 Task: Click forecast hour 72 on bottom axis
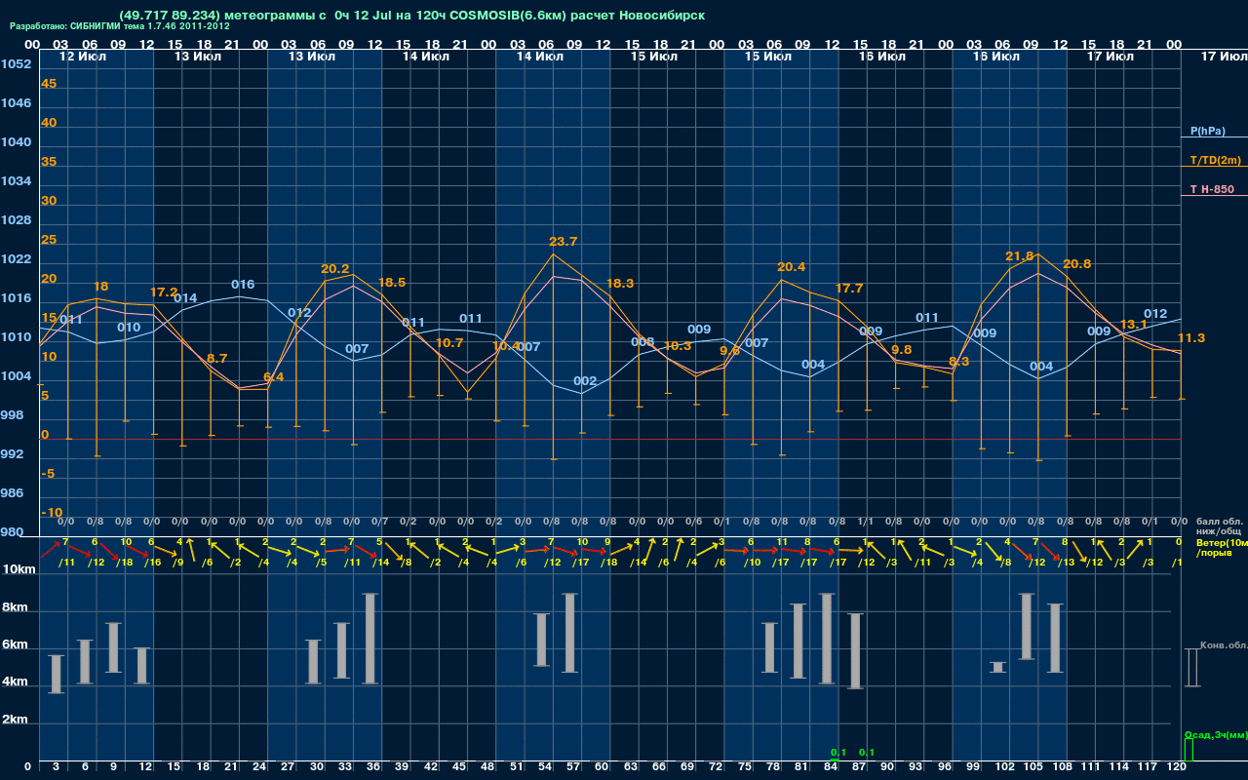pyautogui.click(x=715, y=767)
